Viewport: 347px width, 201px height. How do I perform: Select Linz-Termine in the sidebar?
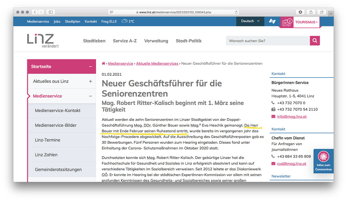pyautogui.click(x=47, y=140)
